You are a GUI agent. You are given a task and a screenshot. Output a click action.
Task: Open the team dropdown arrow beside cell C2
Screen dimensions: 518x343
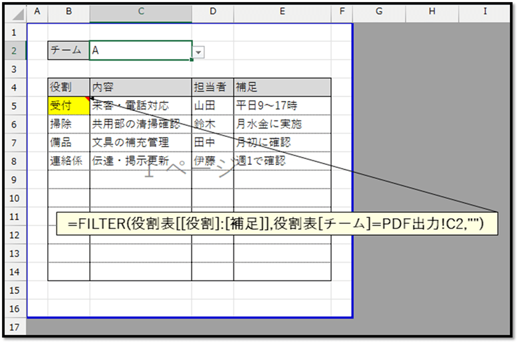click(x=199, y=51)
